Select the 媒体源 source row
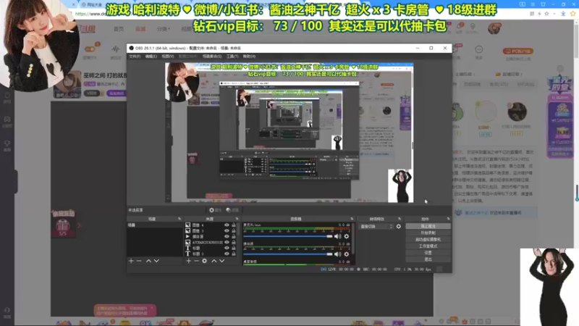The height and width of the screenshot is (326, 579). pyautogui.click(x=210, y=237)
